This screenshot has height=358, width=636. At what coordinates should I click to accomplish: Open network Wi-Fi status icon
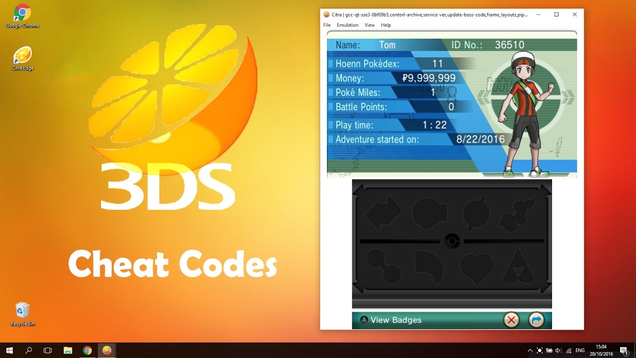[x=568, y=351]
